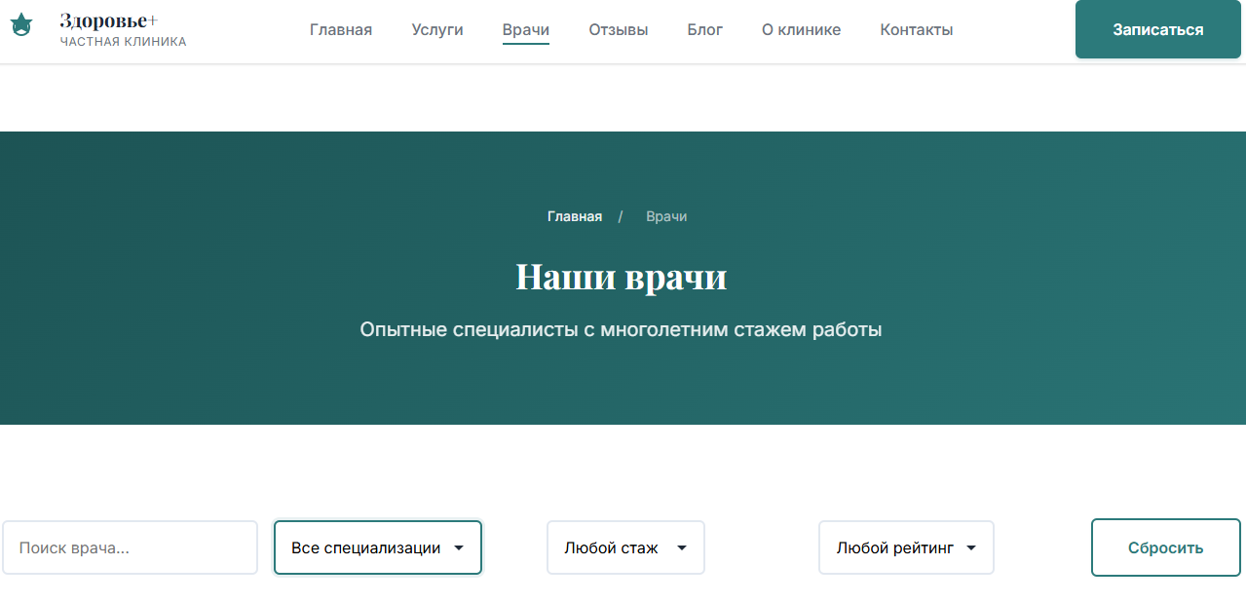Open the Любой стаж filter dropdown
The width and height of the screenshot is (1246, 603).
point(624,547)
